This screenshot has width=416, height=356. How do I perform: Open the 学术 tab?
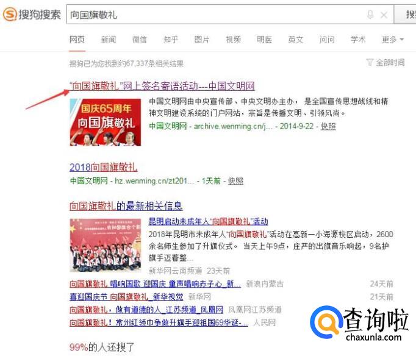[358, 40]
